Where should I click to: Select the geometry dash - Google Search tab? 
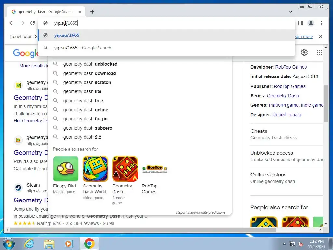coord(46,12)
